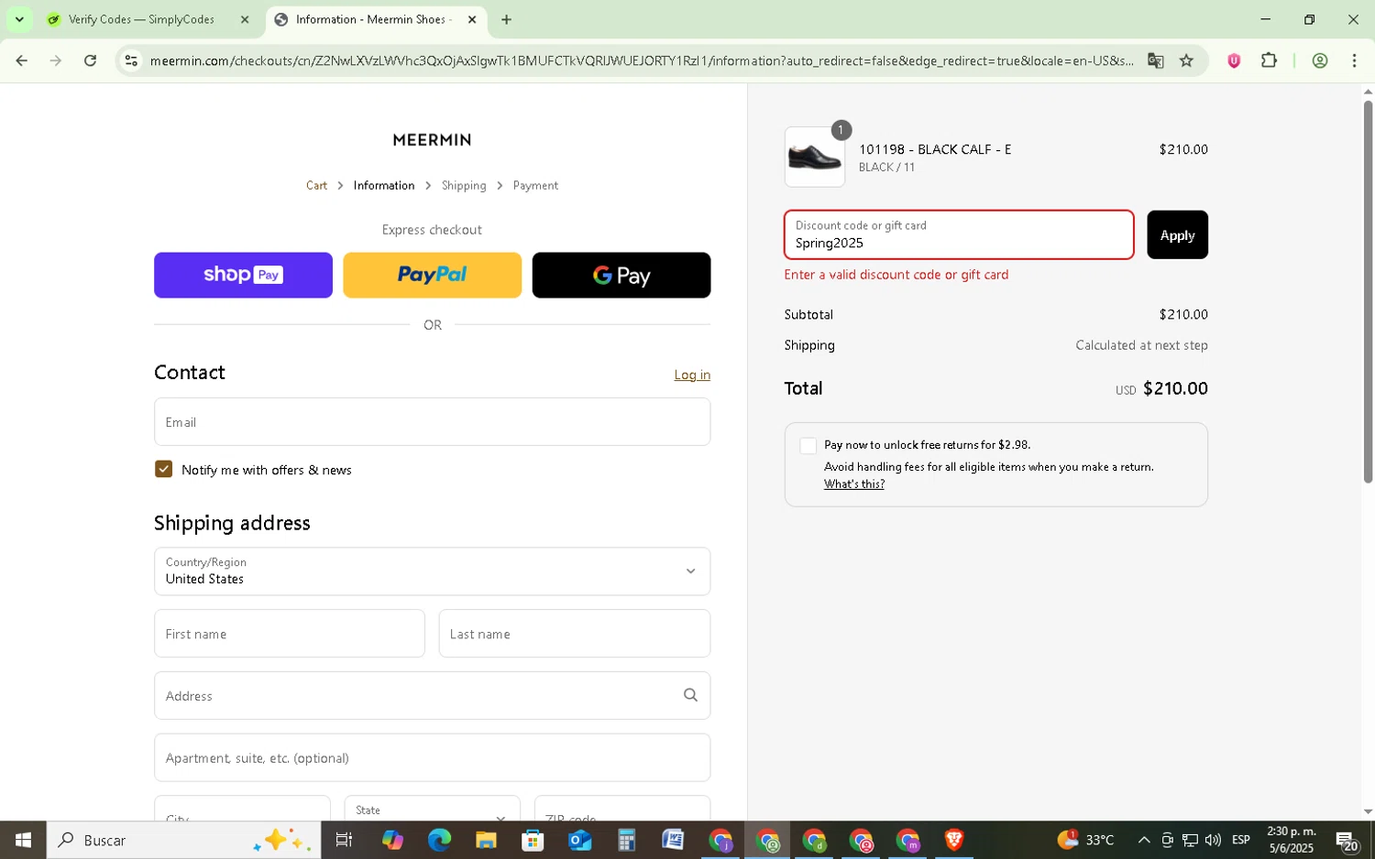
Task: Open the Copilot taskbar icon
Action: 392,840
